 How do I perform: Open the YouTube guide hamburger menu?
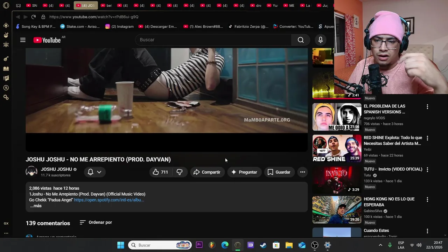[x=23, y=40]
